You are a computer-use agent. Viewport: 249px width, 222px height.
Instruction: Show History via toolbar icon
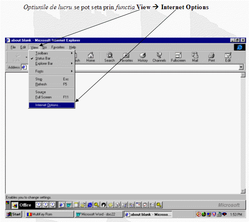(143, 57)
